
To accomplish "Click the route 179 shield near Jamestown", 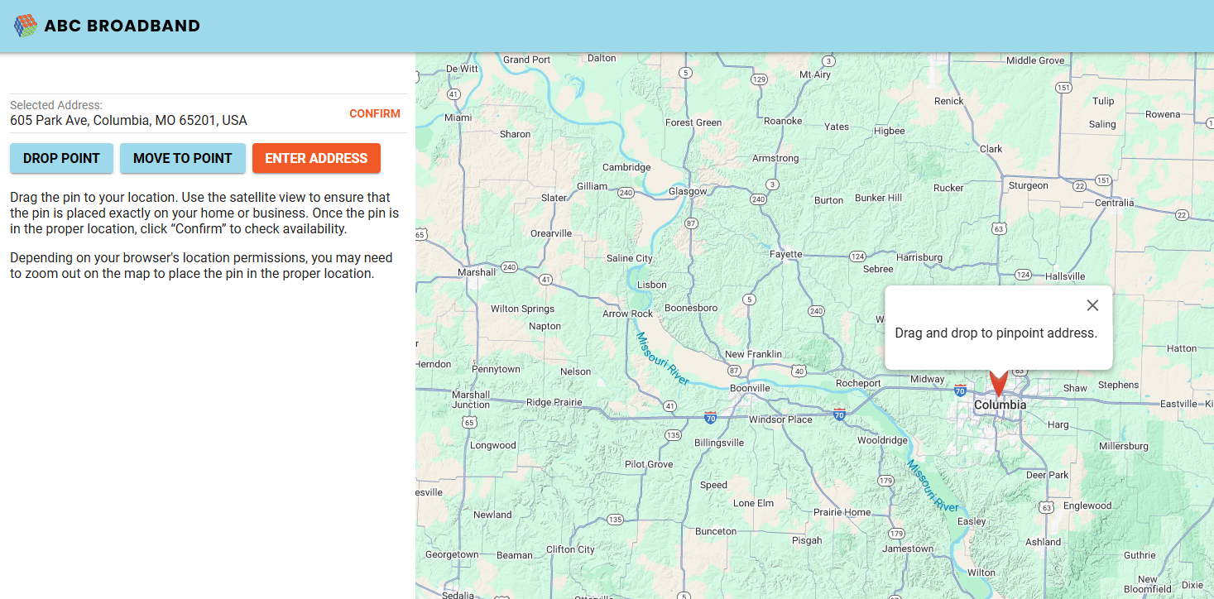I will tap(895, 533).
